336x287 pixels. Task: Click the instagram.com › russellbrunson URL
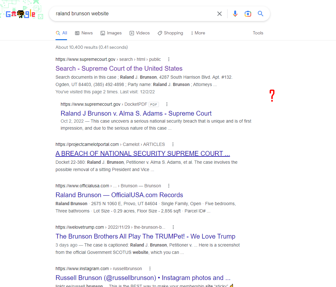pos(99,269)
